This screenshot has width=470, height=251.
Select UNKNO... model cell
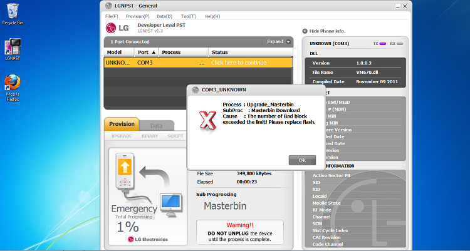tap(118, 63)
